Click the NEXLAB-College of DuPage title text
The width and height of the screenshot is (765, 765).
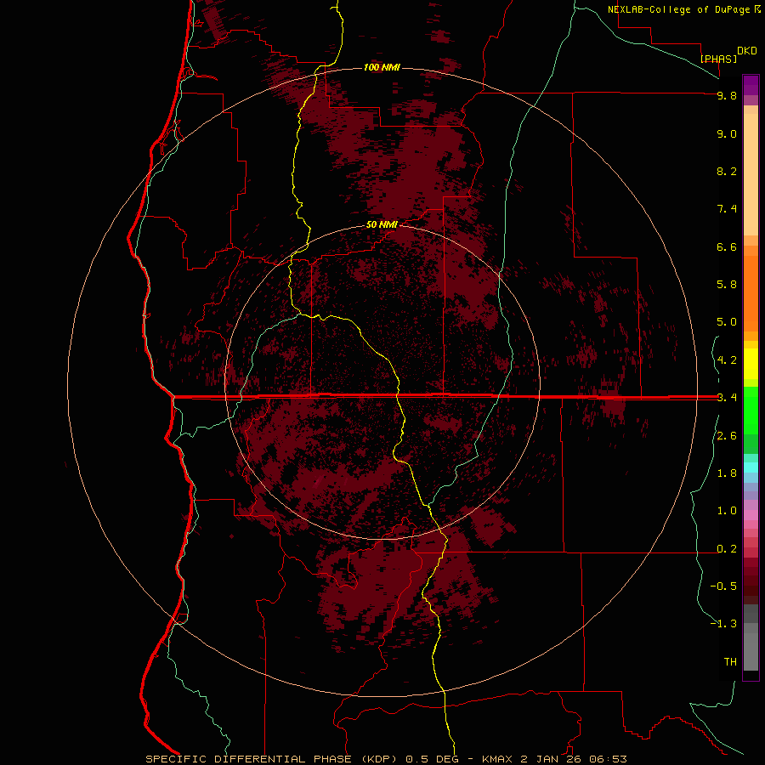coord(678,9)
